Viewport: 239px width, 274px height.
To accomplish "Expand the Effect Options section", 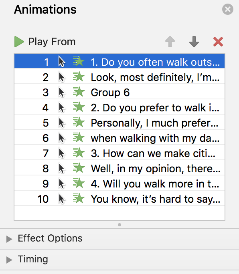I will 9,239.
